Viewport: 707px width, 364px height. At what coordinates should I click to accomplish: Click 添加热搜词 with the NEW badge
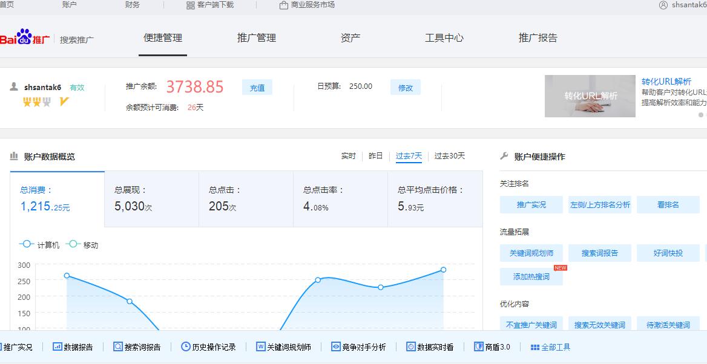pyautogui.click(x=531, y=277)
